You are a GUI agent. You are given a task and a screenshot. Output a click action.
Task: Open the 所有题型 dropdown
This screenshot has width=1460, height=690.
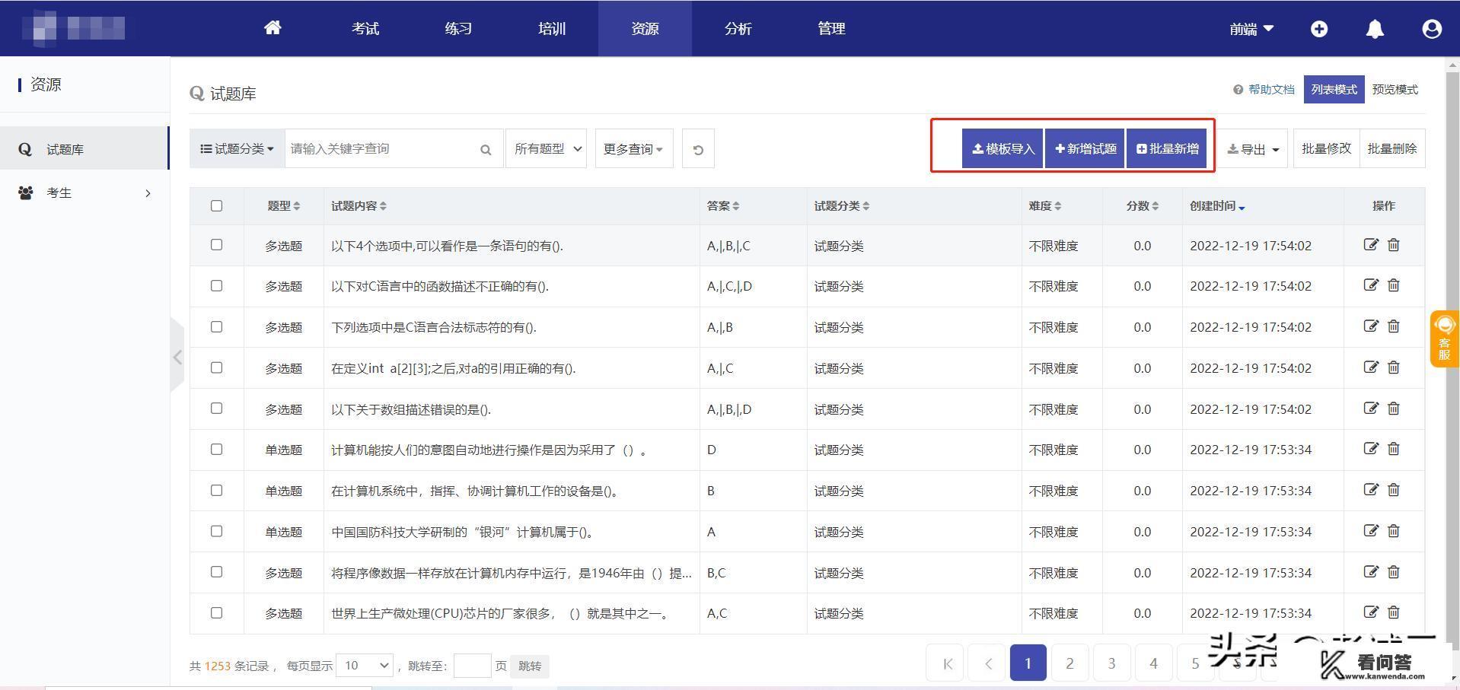tap(546, 148)
